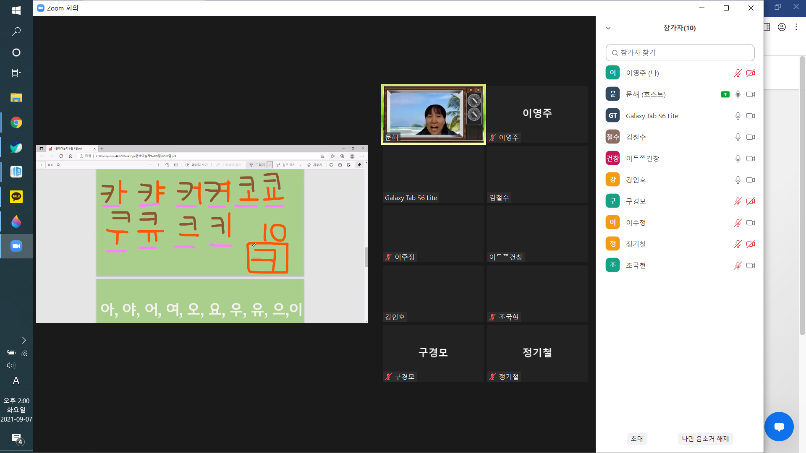Click Galaxy Tab S6 Lite microphone icon

point(738,116)
